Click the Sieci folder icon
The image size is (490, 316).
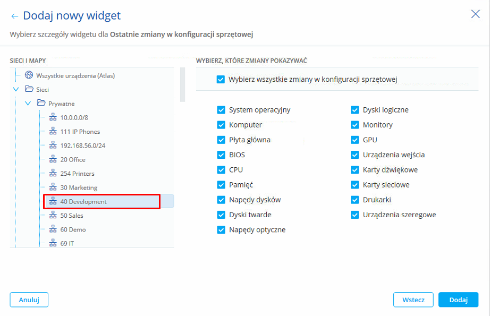[29, 89]
